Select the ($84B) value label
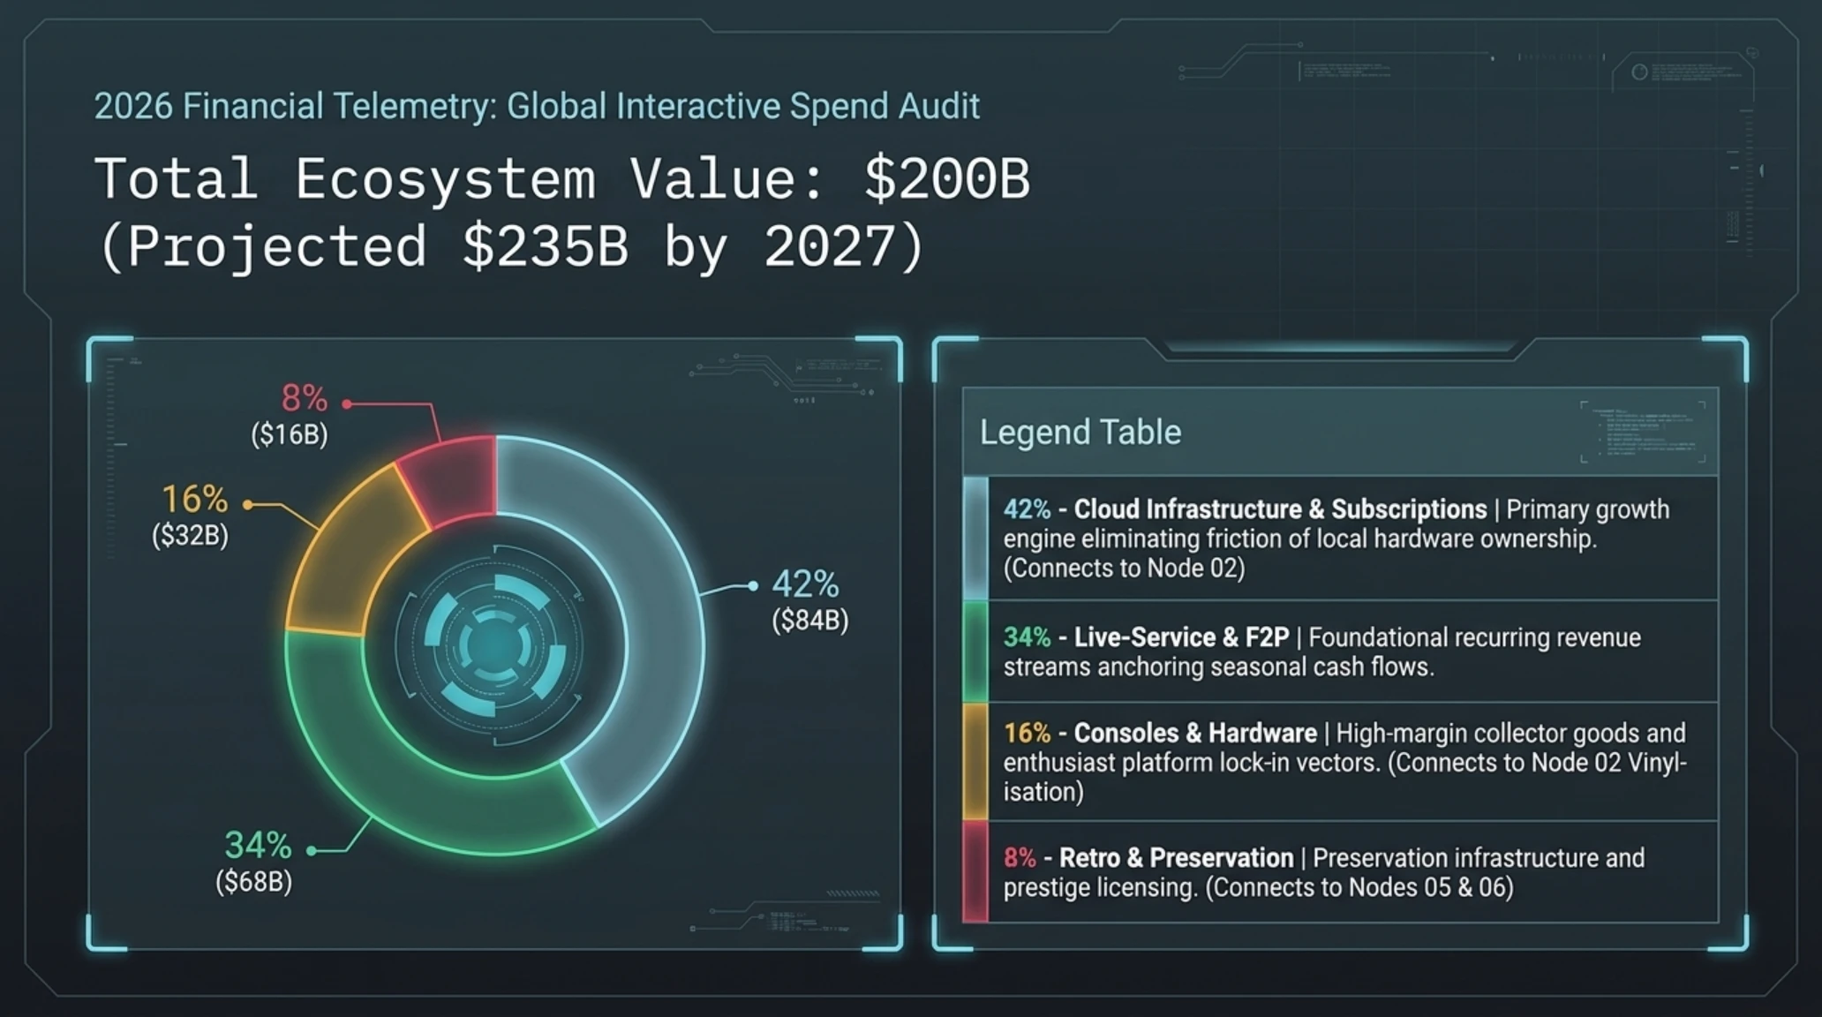This screenshot has width=1822, height=1017. click(x=810, y=621)
